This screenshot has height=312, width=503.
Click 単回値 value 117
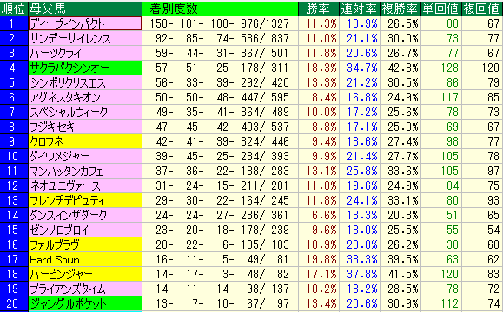(x=450, y=97)
